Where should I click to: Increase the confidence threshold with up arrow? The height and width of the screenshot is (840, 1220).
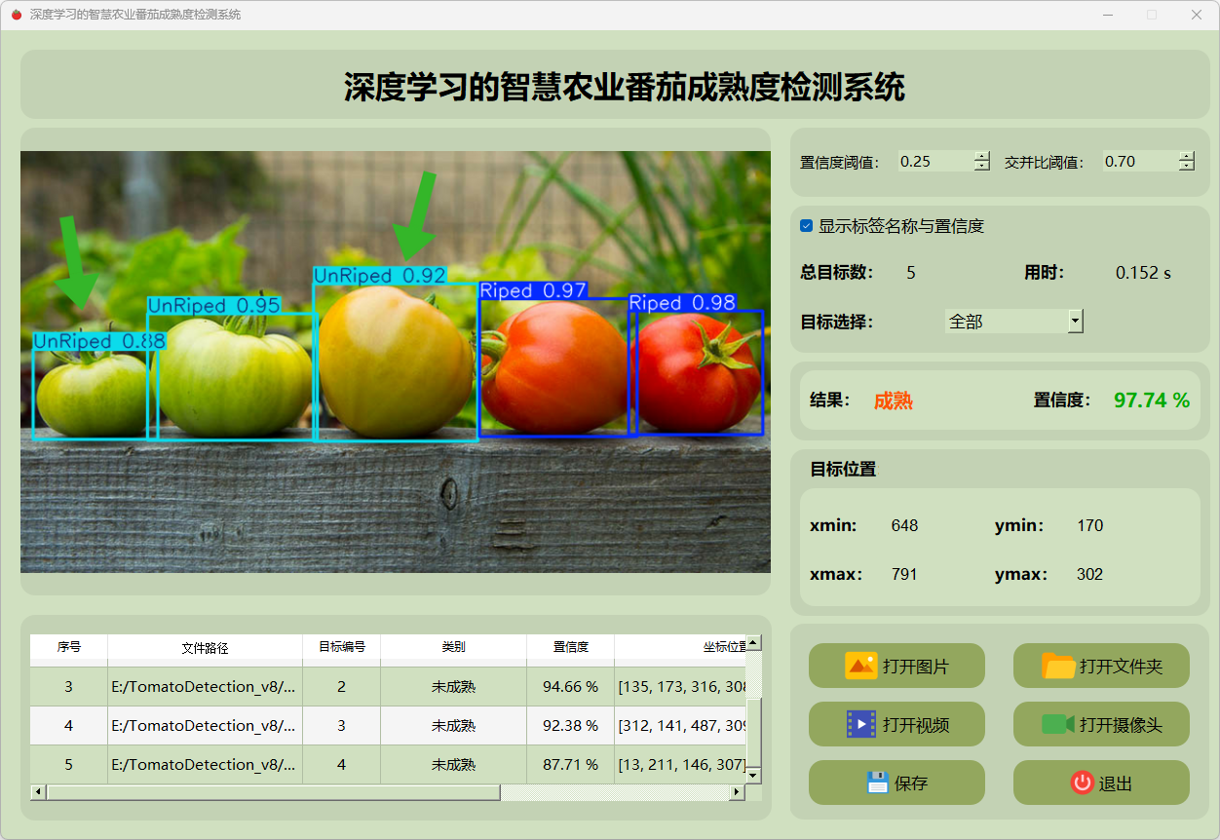click(x=981, y=156)
